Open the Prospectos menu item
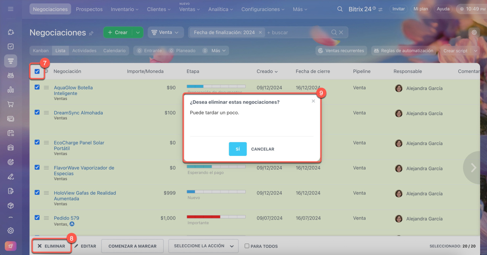The height and width of the screenshot is (255, 487). [89, 9]
